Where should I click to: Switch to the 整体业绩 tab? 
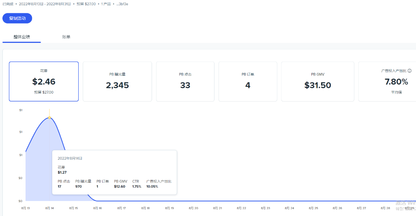click(21, 36)
